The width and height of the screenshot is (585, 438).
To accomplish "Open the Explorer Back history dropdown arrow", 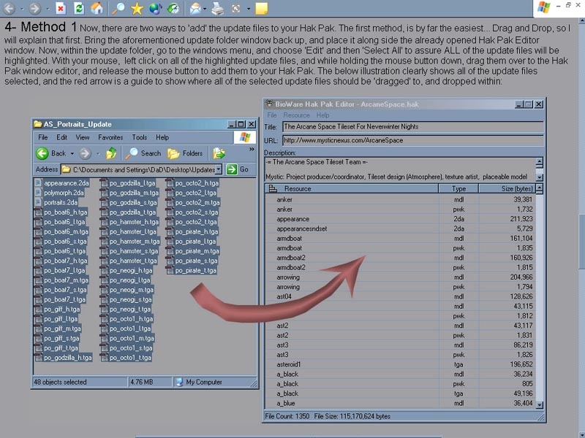I will (x=72, y=153).
